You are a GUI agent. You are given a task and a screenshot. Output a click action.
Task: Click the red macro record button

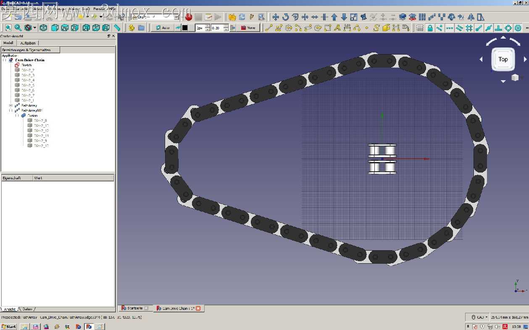coord(189,17)
